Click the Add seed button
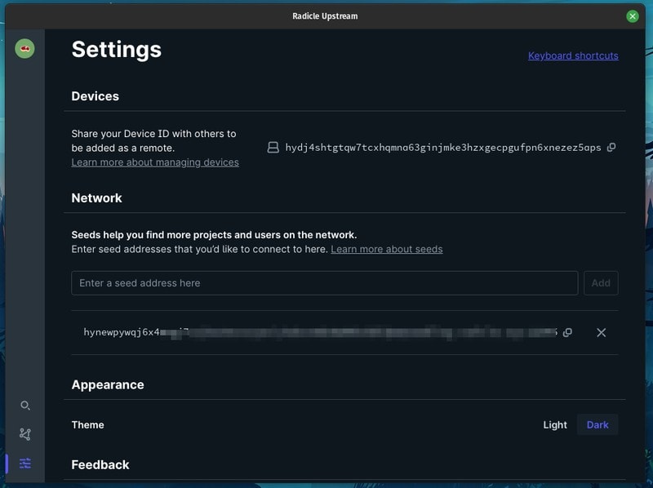The height and width of the screenshot is (488, 653). click(601, 283)
